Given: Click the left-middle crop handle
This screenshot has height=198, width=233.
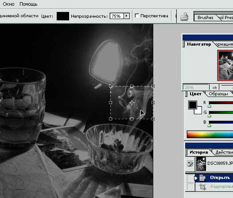Looking at the screenshot, I should pyautogui.click(x=110, y=102).
